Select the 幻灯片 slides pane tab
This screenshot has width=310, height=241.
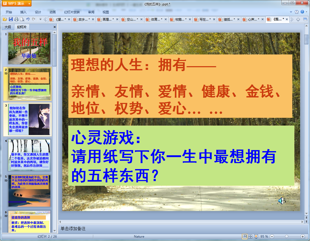point(22,27)
